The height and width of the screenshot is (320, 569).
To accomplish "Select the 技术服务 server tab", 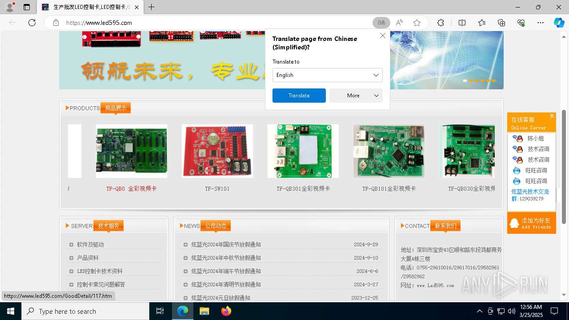I will pyautogui.click(x=108, y=226).
